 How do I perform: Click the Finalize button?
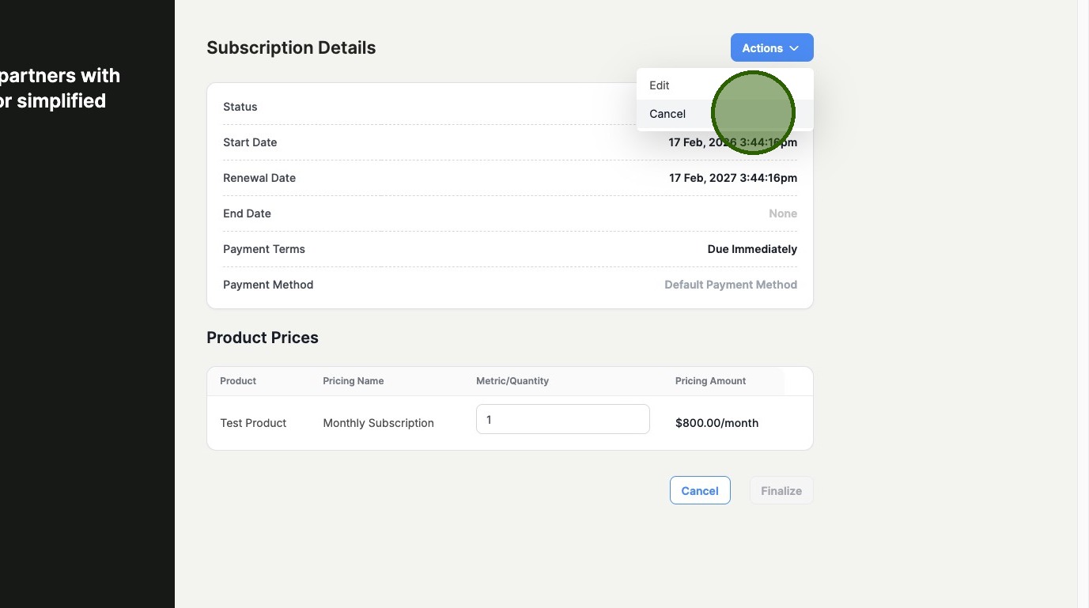pos(781,491)
